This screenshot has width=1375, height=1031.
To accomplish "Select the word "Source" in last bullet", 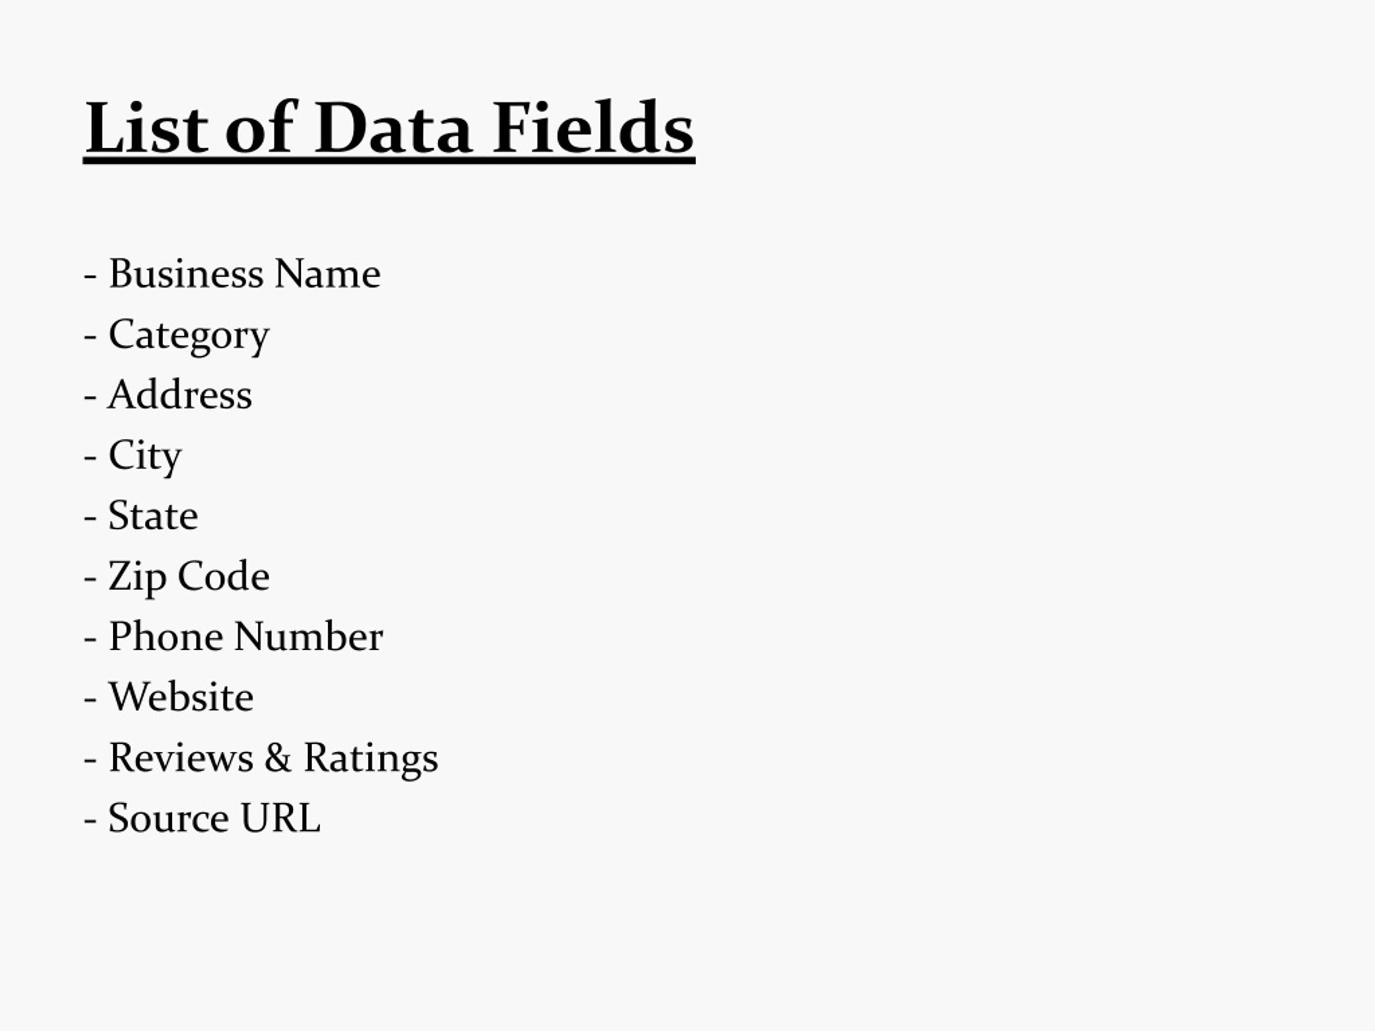I will click(169, 818).
